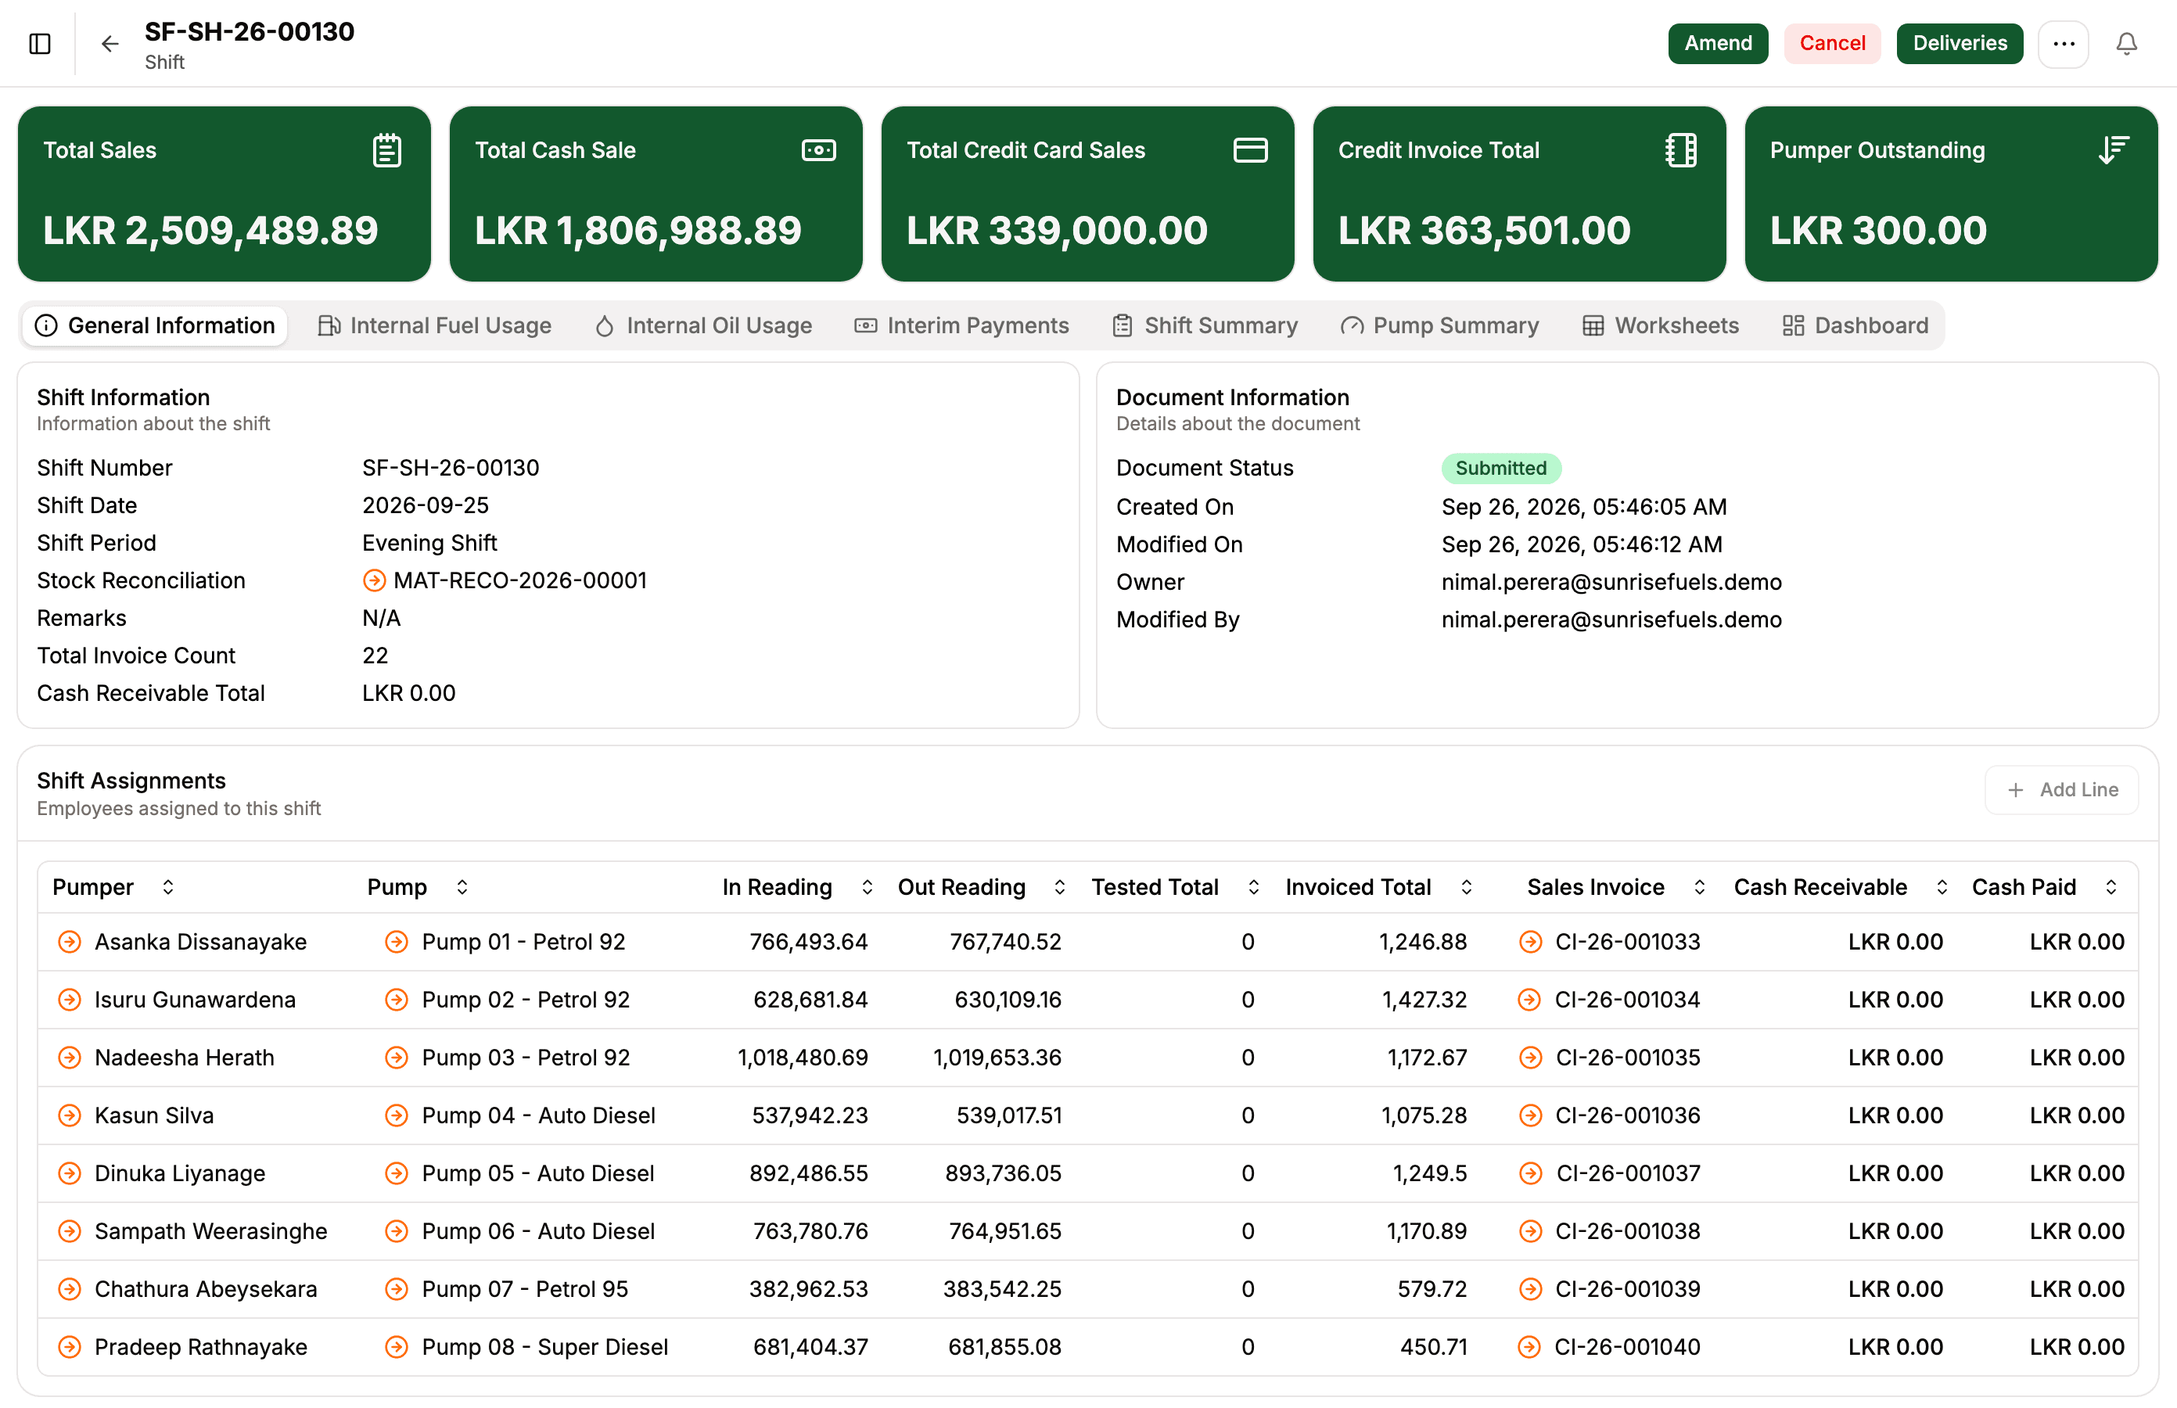2177x1408 pixels.
Task: Go back using the left arrow
Action: (110, 43)
